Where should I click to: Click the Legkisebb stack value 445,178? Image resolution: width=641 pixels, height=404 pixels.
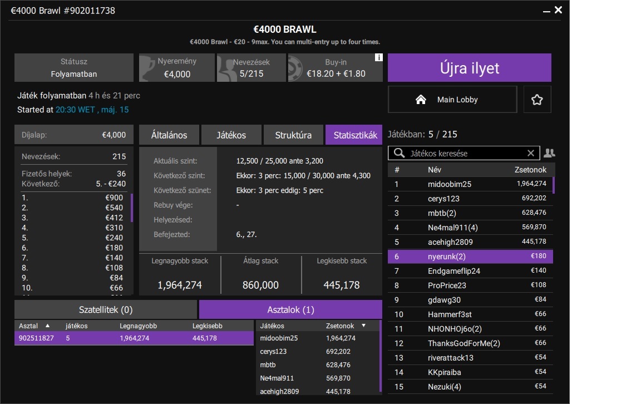pyautogui.click(x=341, y=285)
